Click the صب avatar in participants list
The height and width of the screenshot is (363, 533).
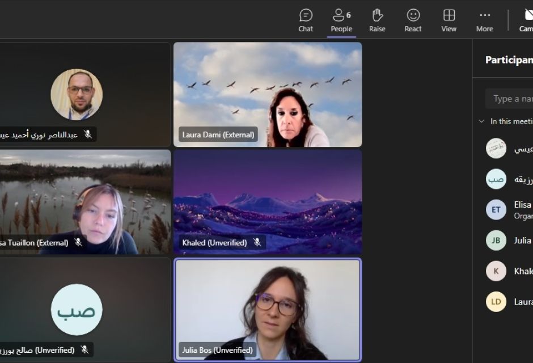496,179
